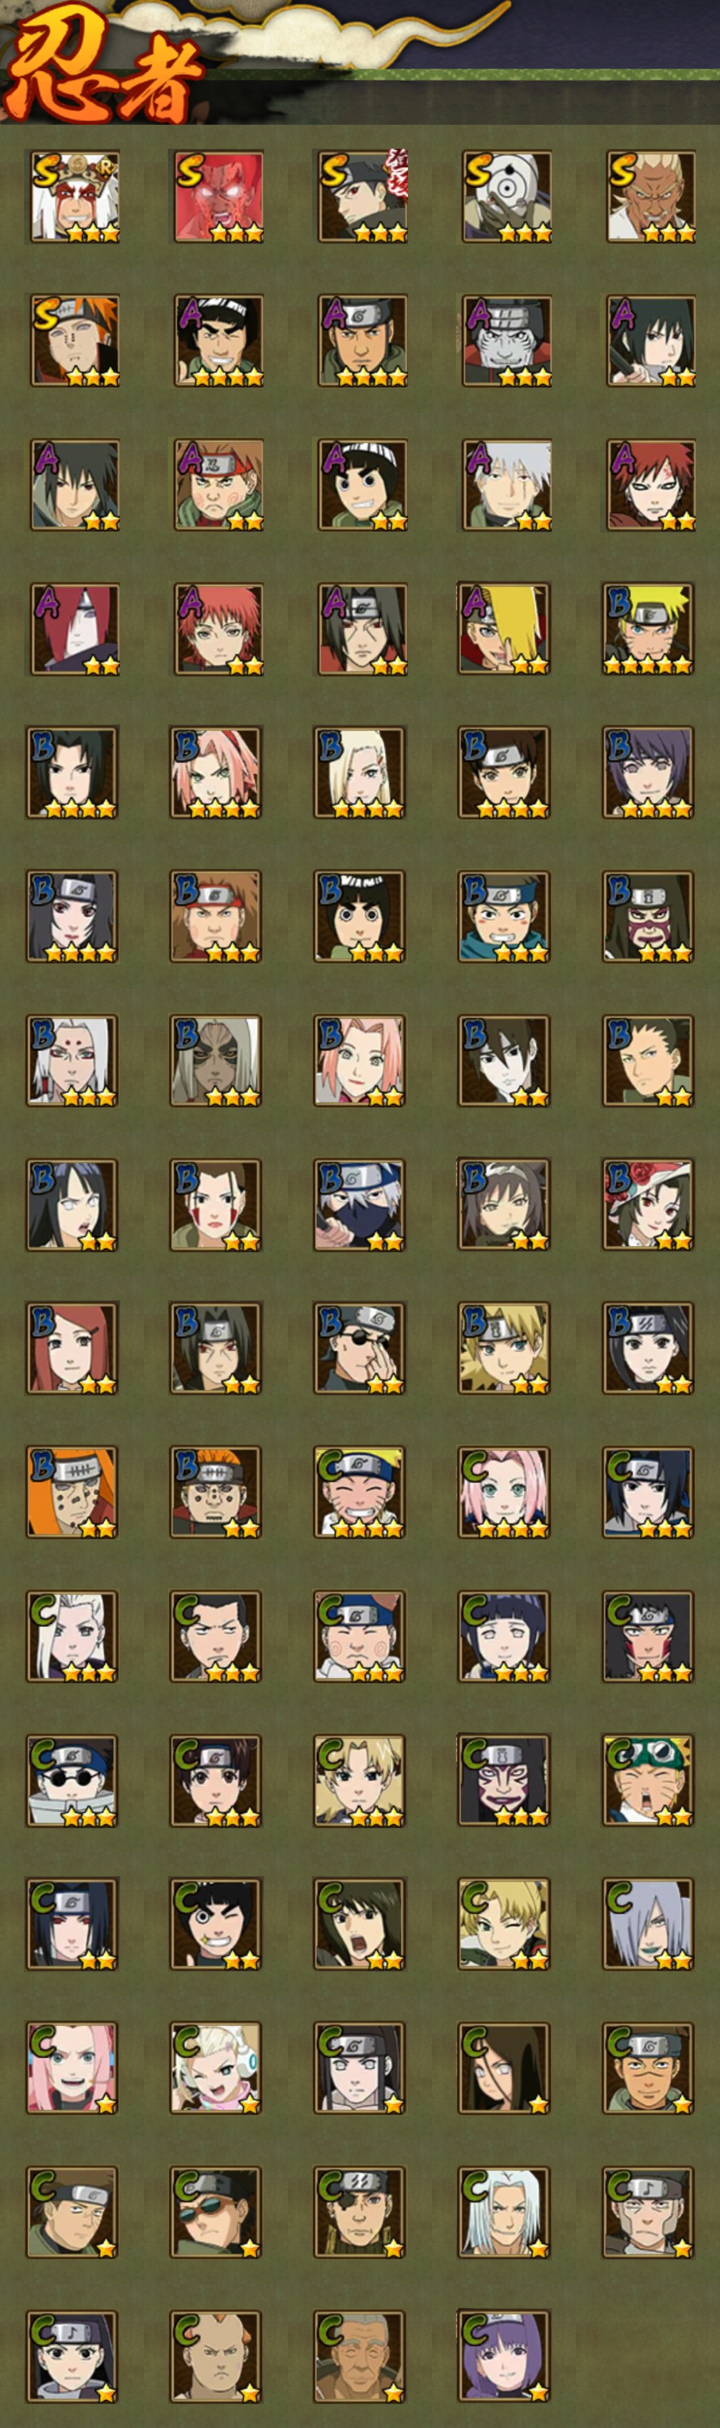Select the S-rank orange-haired pierced Pain
Screen dimensions: 720x2428
74,340
